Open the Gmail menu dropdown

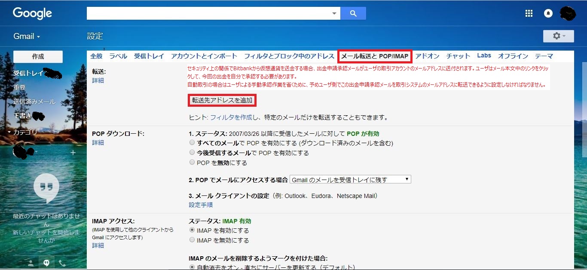[27, 36]
